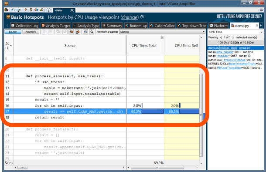The image size is (266, 172).
Task: Click the open source file editor icon
Action: 85,32
